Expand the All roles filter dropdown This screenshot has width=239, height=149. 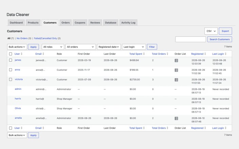pyautogui.click(x=53, y=47)
